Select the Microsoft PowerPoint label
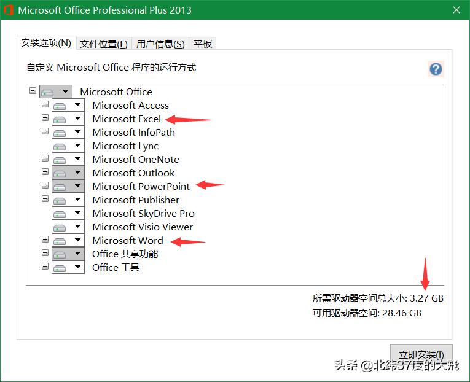Screen dimensions: 470x382 pos(141,186)
